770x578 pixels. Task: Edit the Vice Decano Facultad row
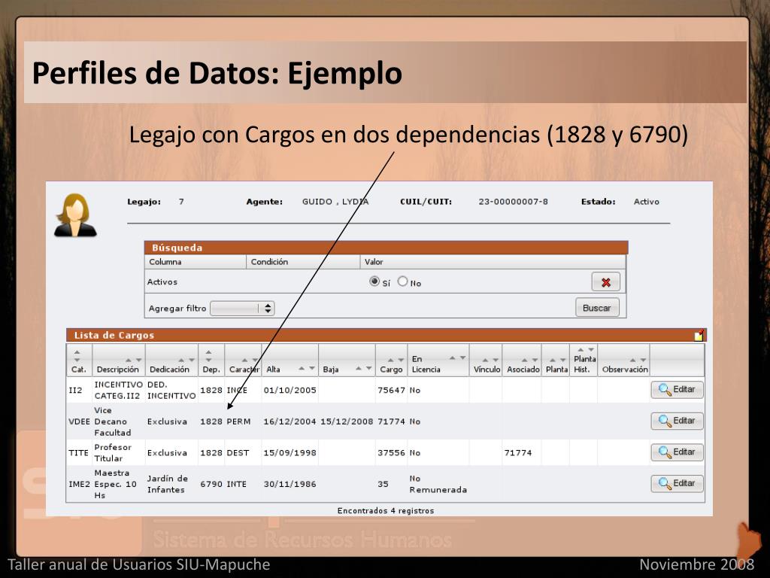pos(678,421)
